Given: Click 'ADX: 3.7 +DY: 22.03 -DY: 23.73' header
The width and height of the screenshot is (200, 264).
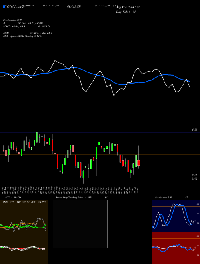Looking at the screenshot, I should coord(24,202).
